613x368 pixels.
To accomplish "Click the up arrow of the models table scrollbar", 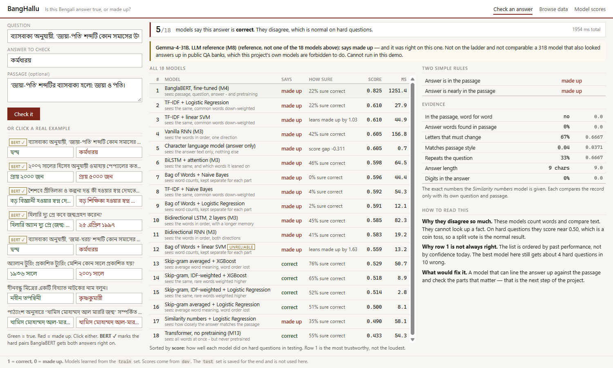I will (412, 79).
